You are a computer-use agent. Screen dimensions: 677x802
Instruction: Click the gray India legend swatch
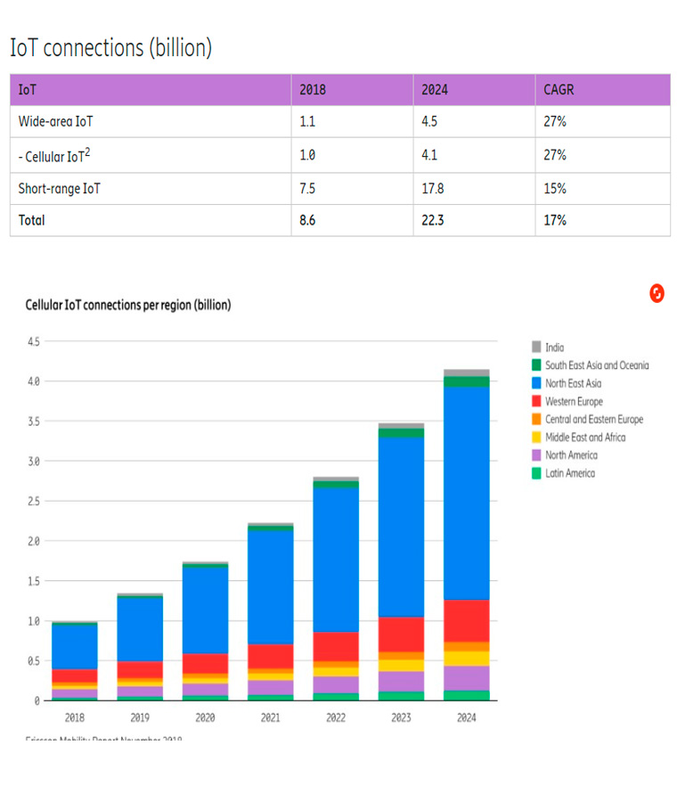tap(536, 348)
